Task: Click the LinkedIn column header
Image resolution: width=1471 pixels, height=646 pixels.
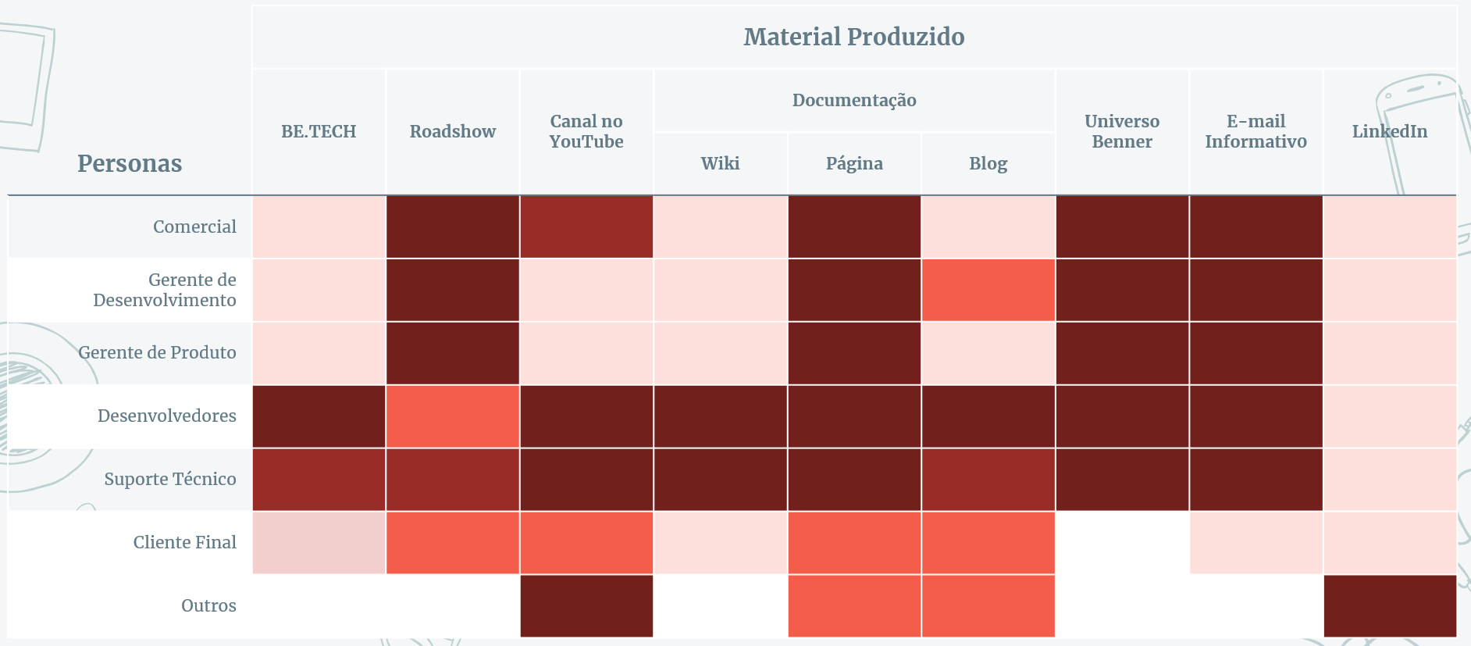Action: pyautogui.click(x=1390, y=131)
